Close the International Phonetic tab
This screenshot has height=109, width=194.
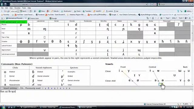click(x=26, y=18)
